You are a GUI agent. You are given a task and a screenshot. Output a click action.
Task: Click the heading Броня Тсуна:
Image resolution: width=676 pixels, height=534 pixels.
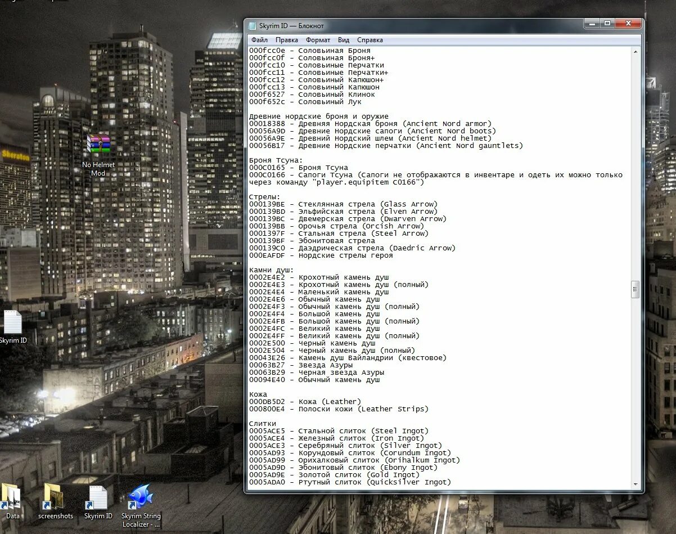click(x=276, y=160)
